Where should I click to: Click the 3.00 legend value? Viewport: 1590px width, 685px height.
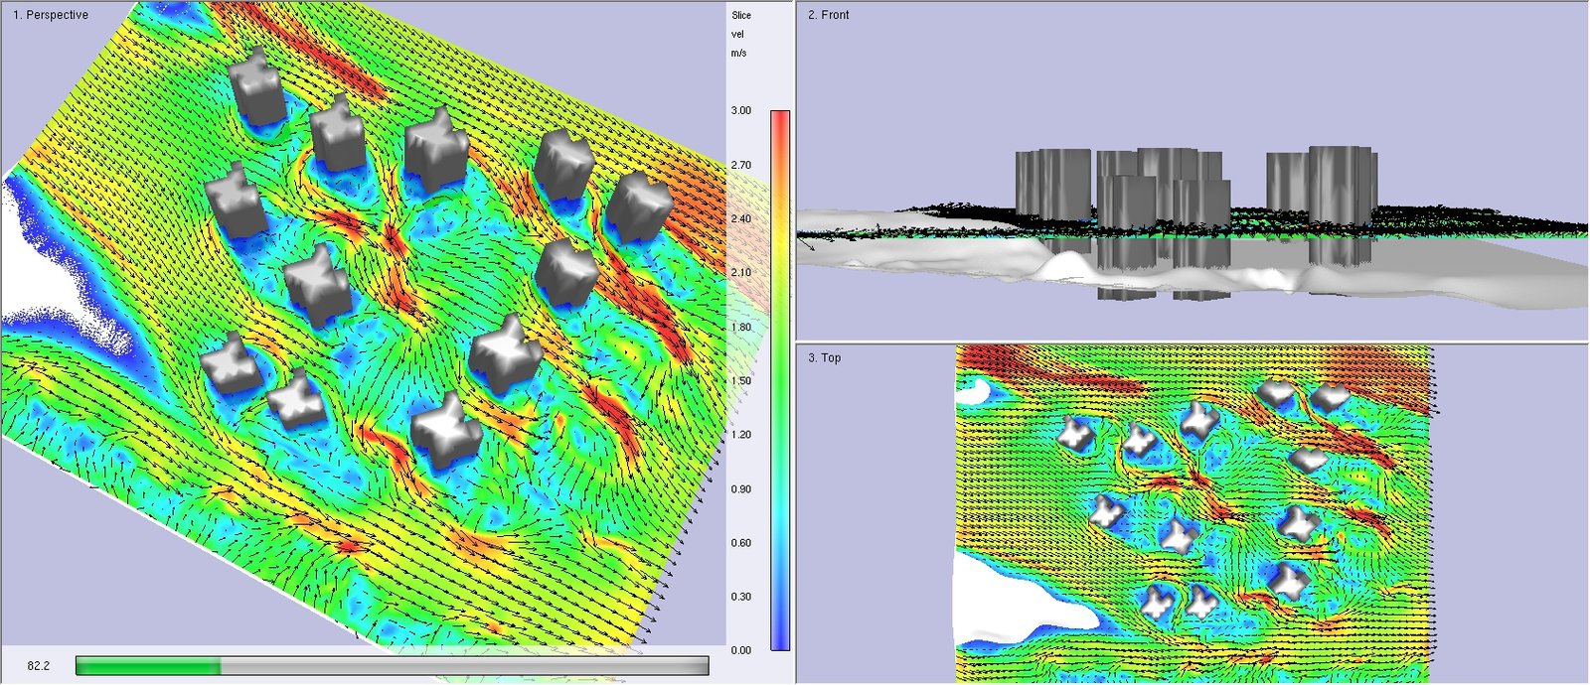click(741, 110)
